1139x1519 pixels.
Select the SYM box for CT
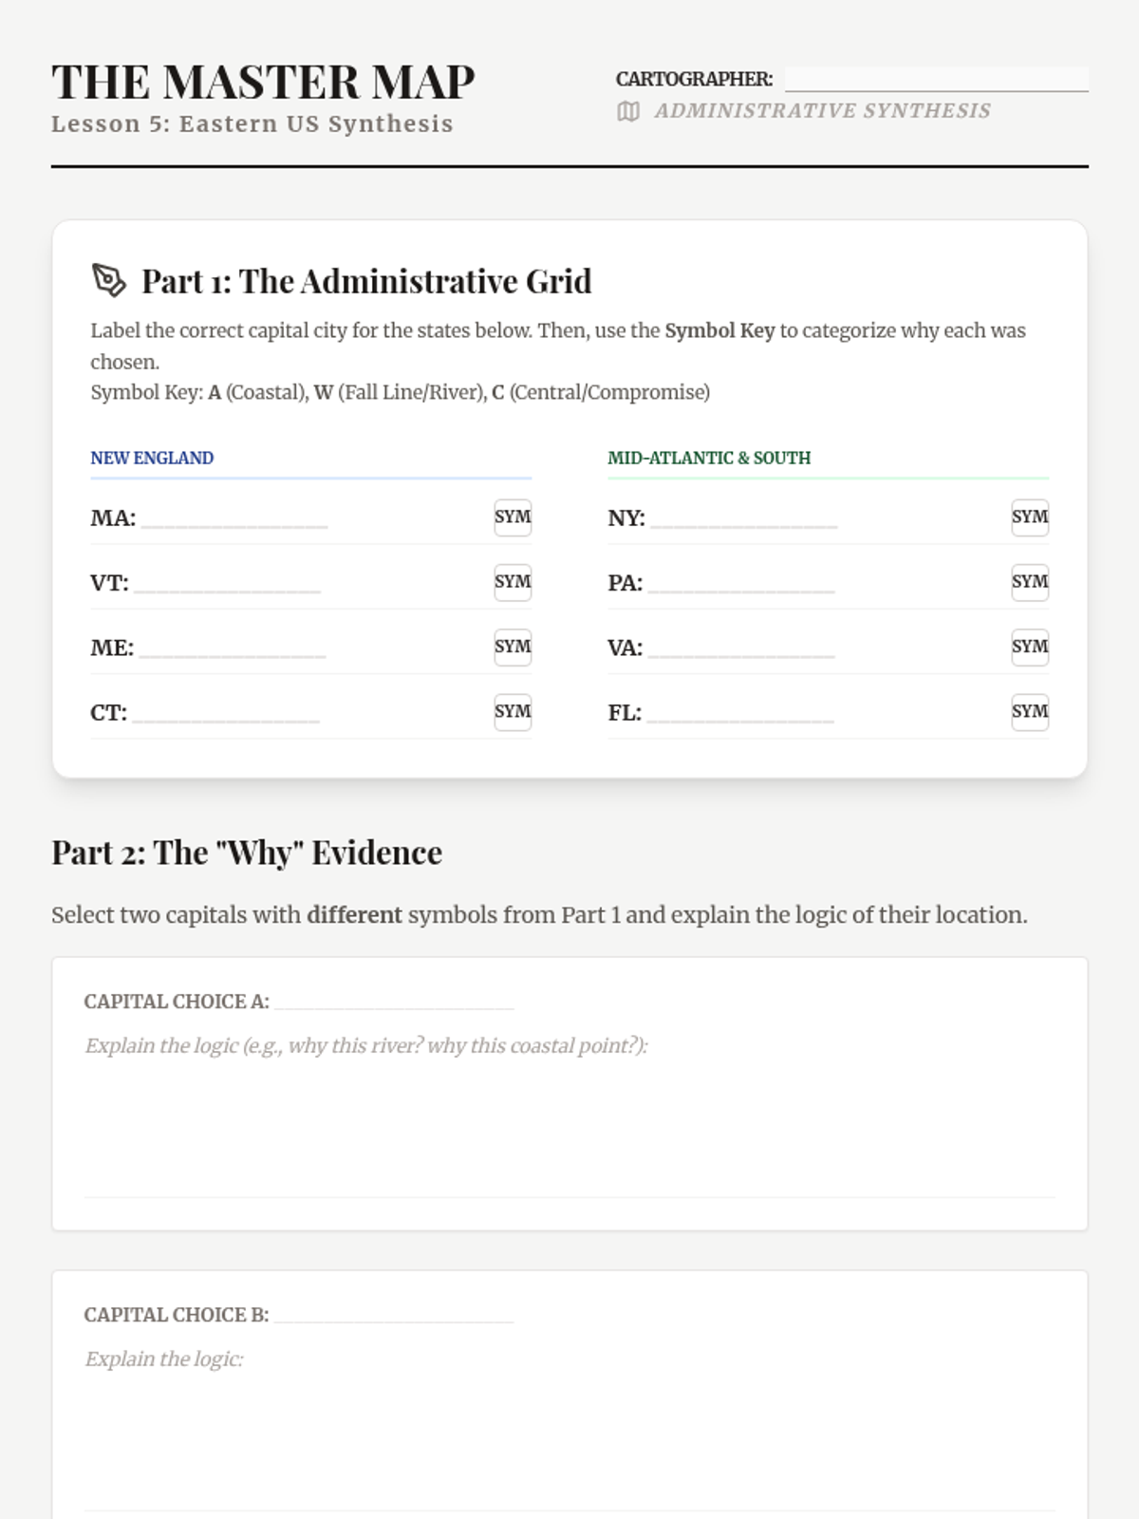pyautogui.click(x=513, y=711)
